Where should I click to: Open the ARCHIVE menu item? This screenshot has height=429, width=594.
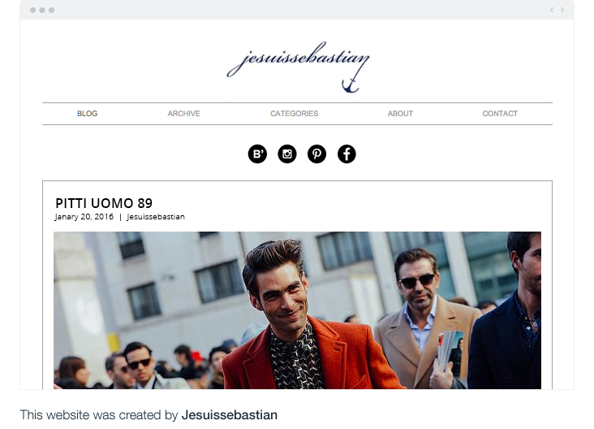click(x=183, y=114)
